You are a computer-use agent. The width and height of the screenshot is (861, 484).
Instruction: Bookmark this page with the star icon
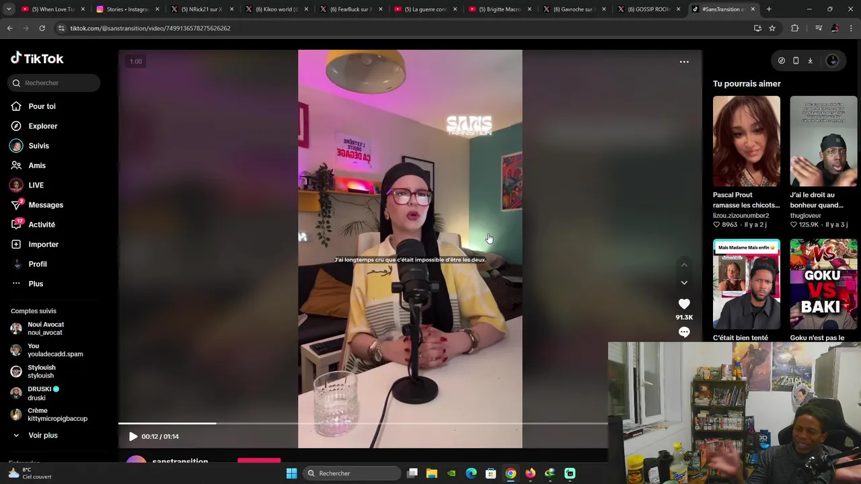pyautogui.click(x=772, y=28)
